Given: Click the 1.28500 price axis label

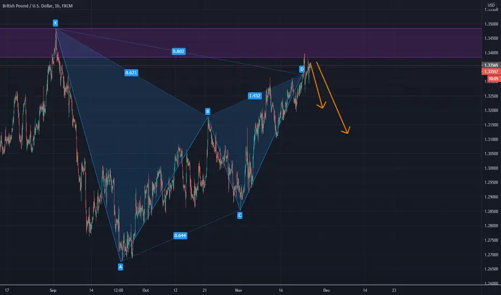Looking at the screenshot, I should tap(491, 211).
